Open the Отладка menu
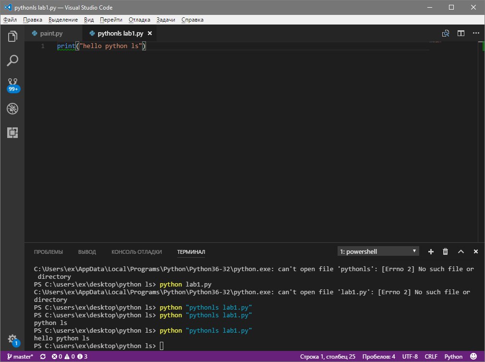Viewport: 485px width, 362px height. 139,20
